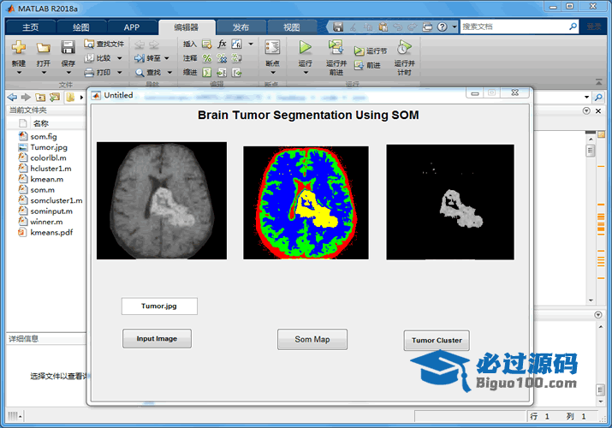
Task: Click the search documentation input field
Action: tap(514, 27)
